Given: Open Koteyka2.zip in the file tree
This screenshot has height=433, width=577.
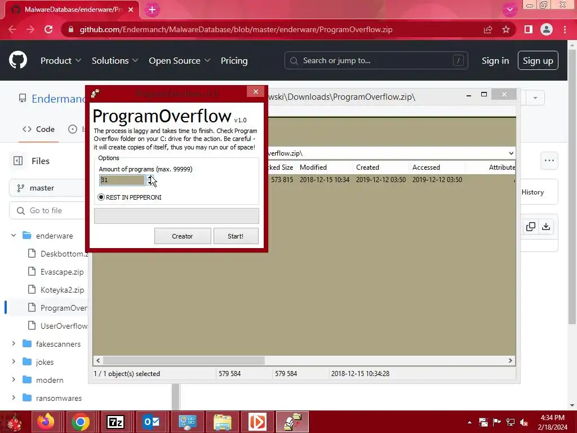Looking at the screenshot, I should (62, 290).
